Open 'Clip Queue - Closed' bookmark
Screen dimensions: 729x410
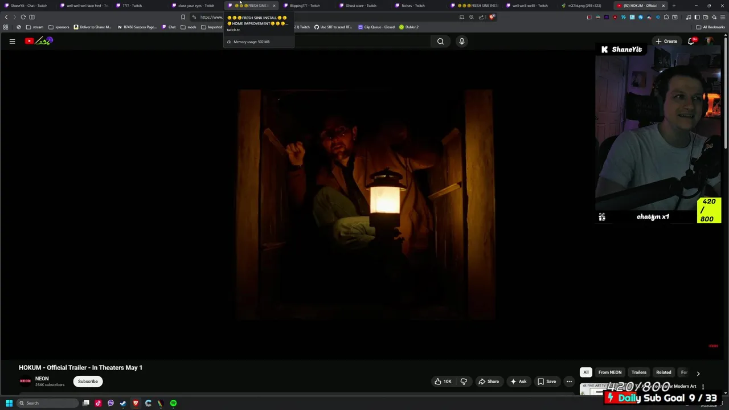(376, 27)
